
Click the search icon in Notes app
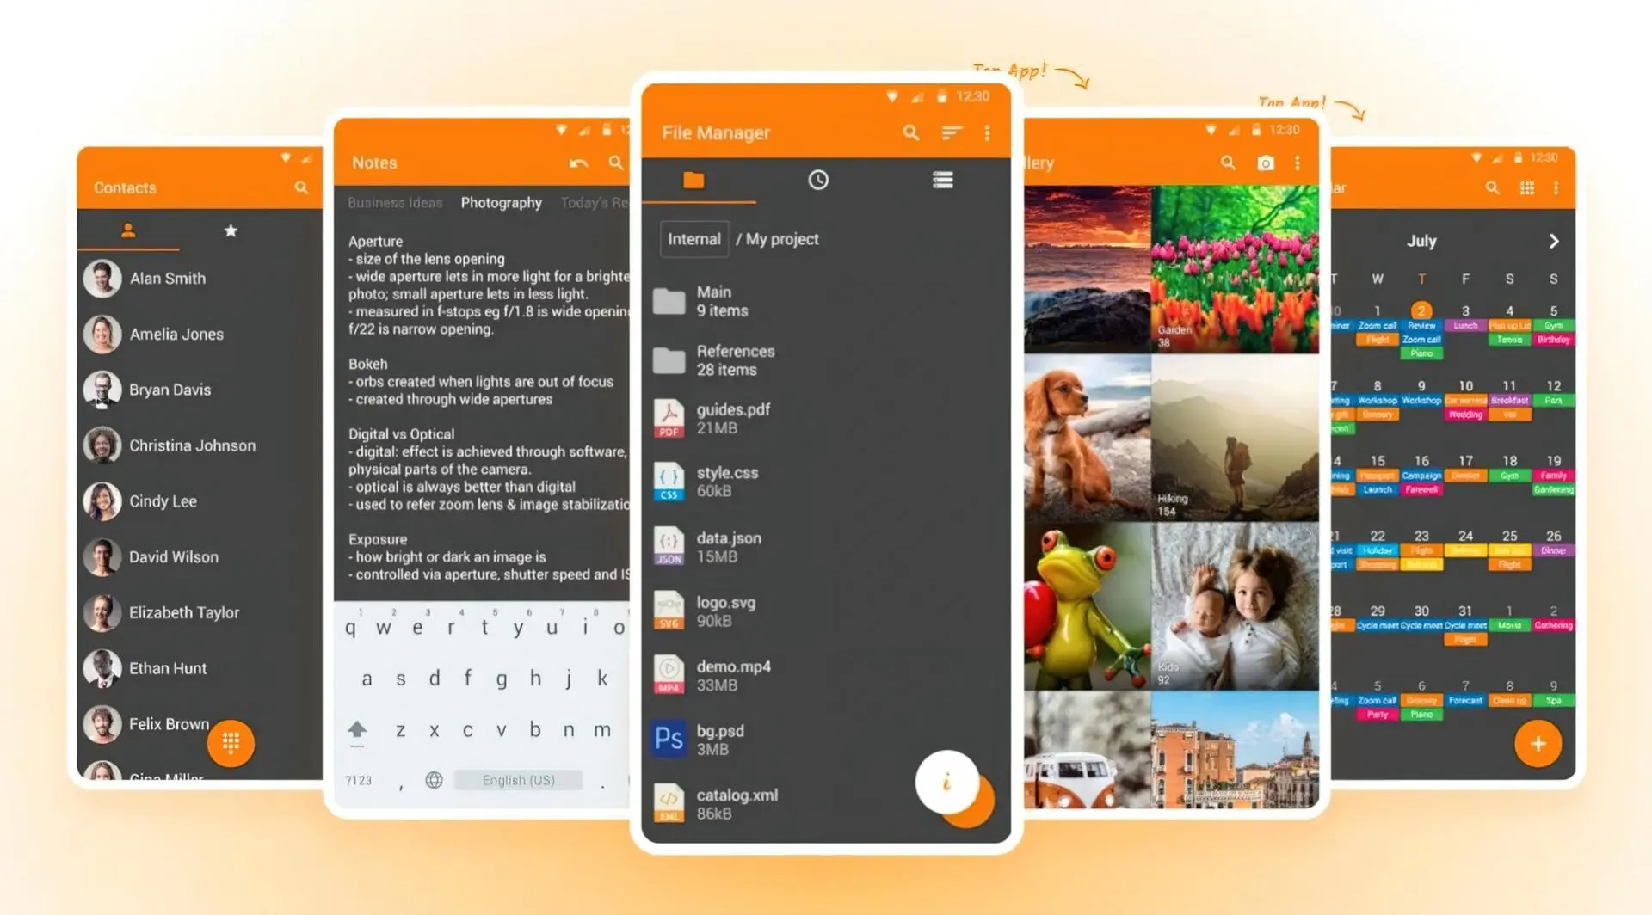[x=615, y=163]
